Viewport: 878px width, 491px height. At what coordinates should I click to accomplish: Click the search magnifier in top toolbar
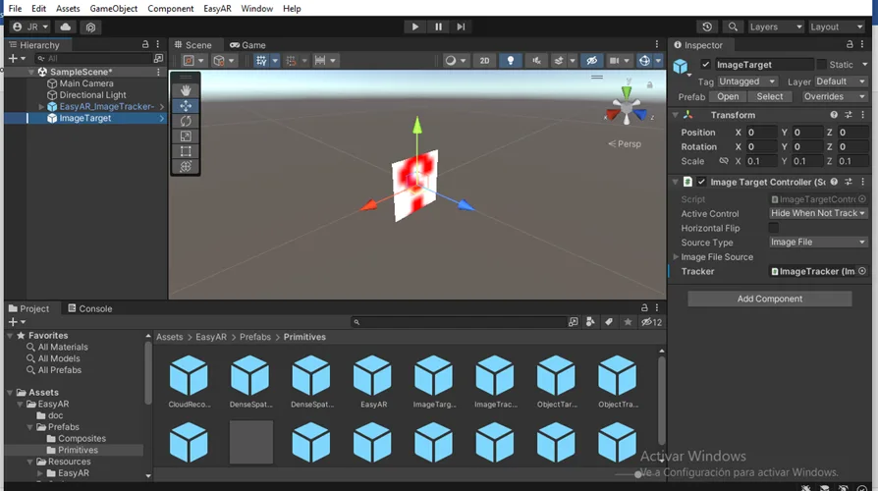(x=733, y=27)
